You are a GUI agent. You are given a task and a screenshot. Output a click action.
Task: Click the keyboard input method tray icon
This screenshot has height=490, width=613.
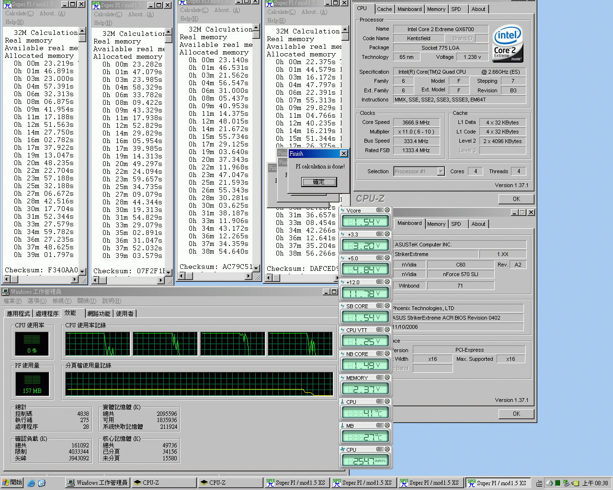(539, 483)
